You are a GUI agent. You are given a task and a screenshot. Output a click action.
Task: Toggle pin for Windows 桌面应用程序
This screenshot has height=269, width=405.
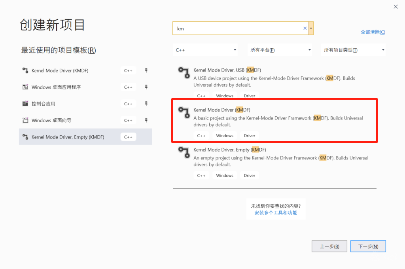[146, 87]
